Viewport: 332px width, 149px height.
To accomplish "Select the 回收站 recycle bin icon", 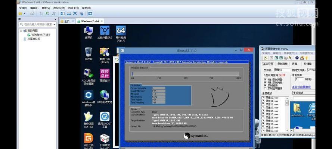I will (x=88, y=54).
